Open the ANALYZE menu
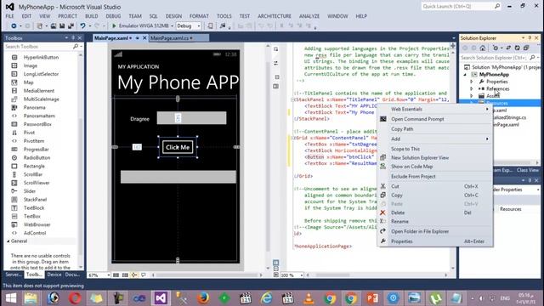Viewport: 544px width, 306px height. click(309, 16)
